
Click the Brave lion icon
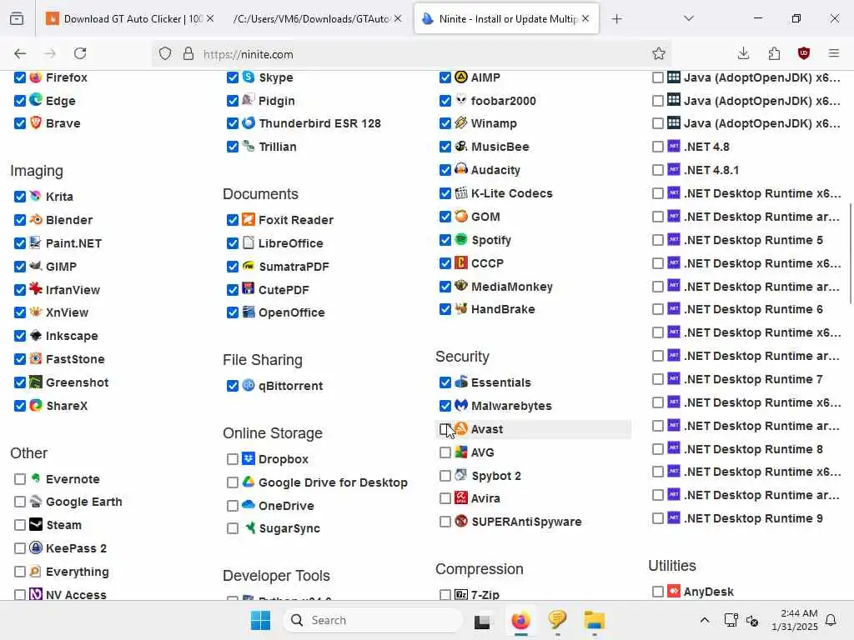(35, 123)
